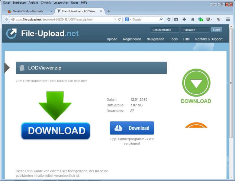Reload the page with the refresh icon
The width and height of the screenshot is (235, 181).
coord(119,19)
